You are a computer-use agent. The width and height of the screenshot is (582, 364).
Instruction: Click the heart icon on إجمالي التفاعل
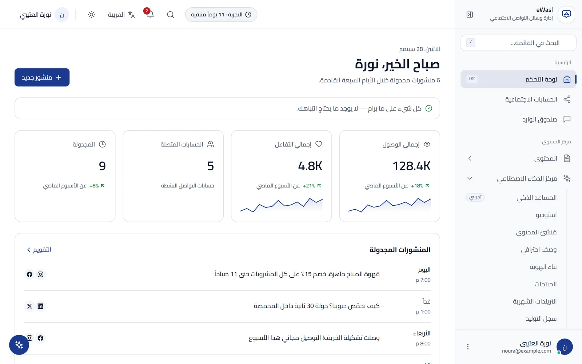(319, 145)
